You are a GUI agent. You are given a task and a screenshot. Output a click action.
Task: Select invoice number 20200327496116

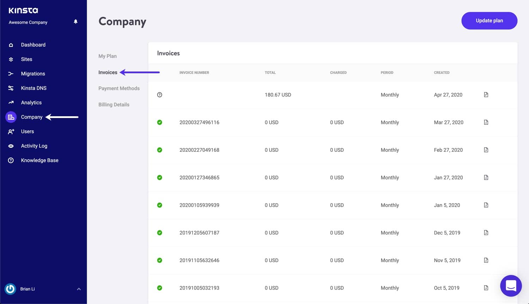(199, 123)
